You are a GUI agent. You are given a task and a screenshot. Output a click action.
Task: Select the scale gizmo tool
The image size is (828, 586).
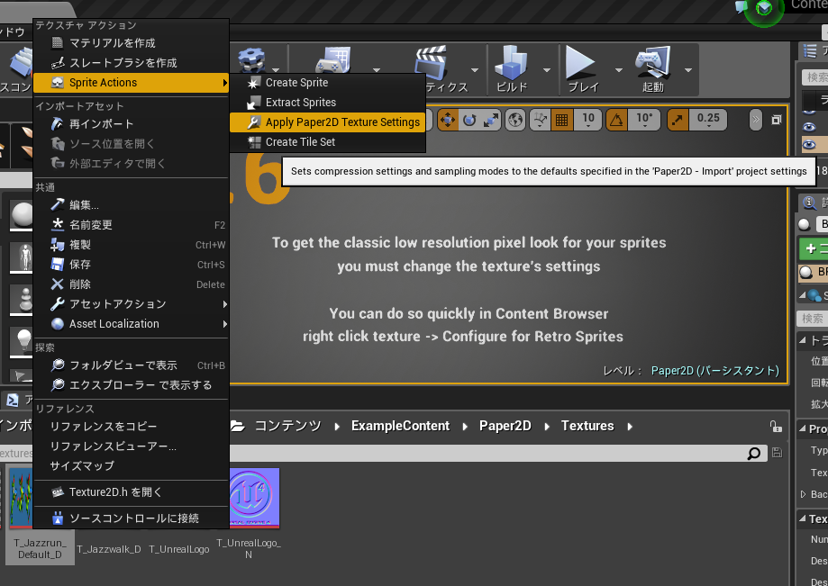491,121
